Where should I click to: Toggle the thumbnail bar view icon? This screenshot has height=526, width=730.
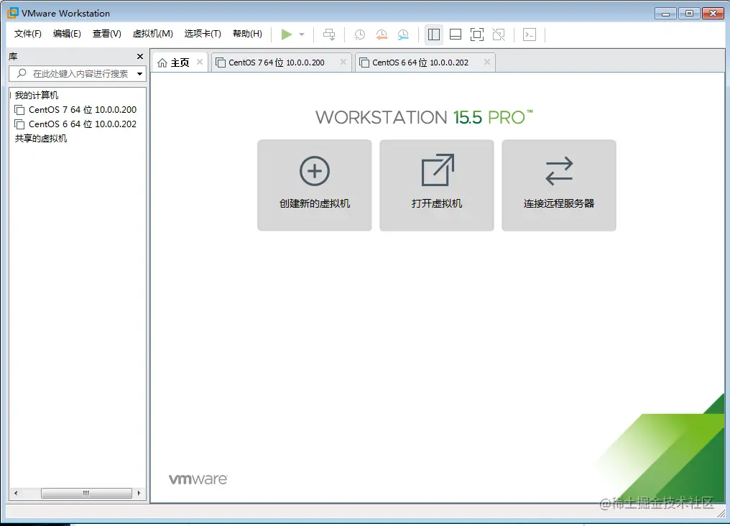coord(456,34)
